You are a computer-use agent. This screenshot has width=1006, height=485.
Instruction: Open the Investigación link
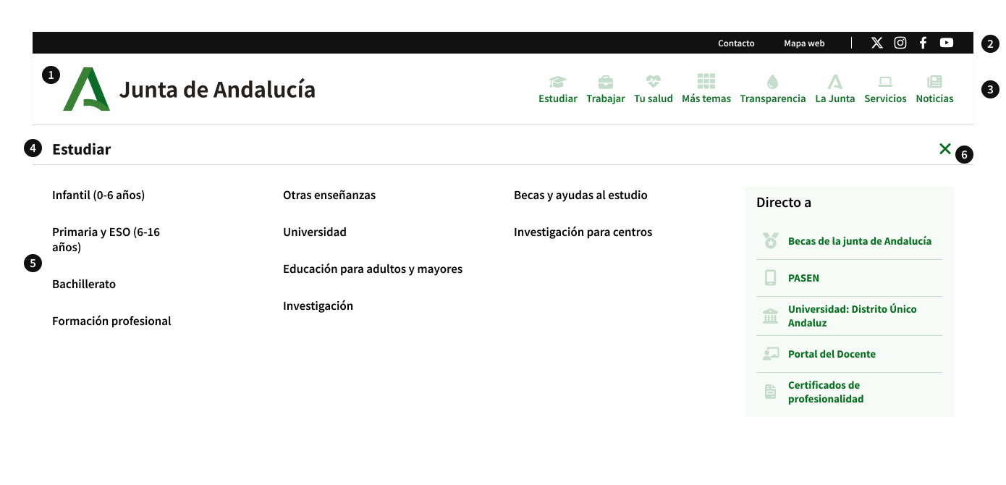318,306
